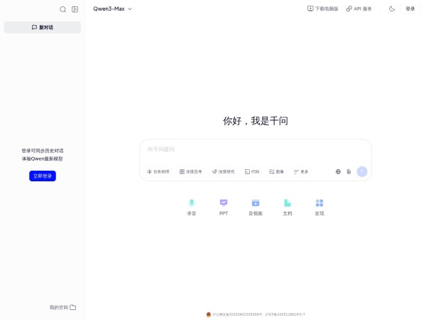426x320 pixels.
Task: Start a new chat with 新对话
Action: (x=43, y=27)
